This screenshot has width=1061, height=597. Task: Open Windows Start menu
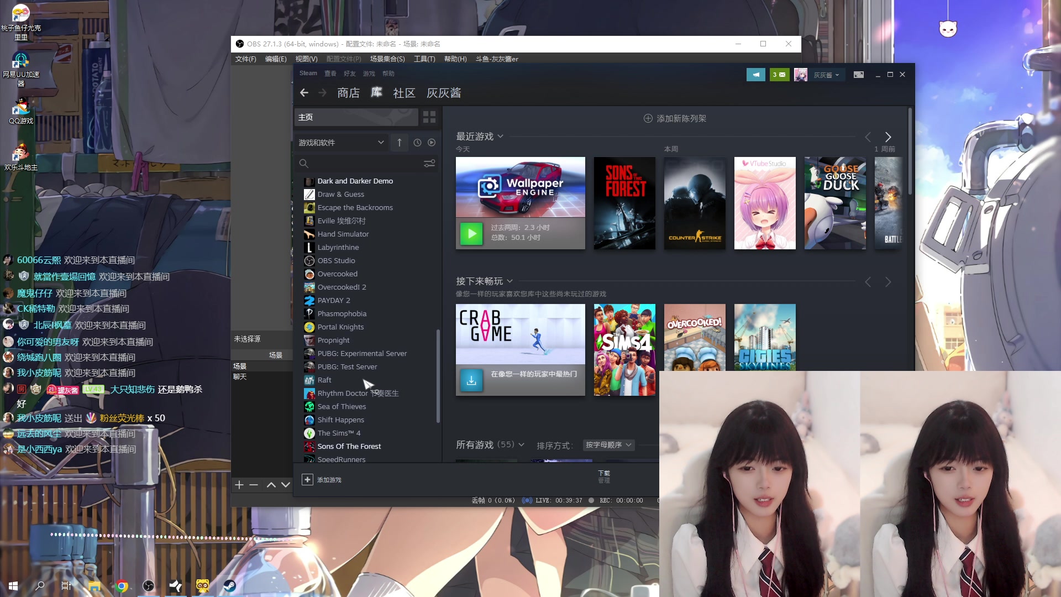13,586
